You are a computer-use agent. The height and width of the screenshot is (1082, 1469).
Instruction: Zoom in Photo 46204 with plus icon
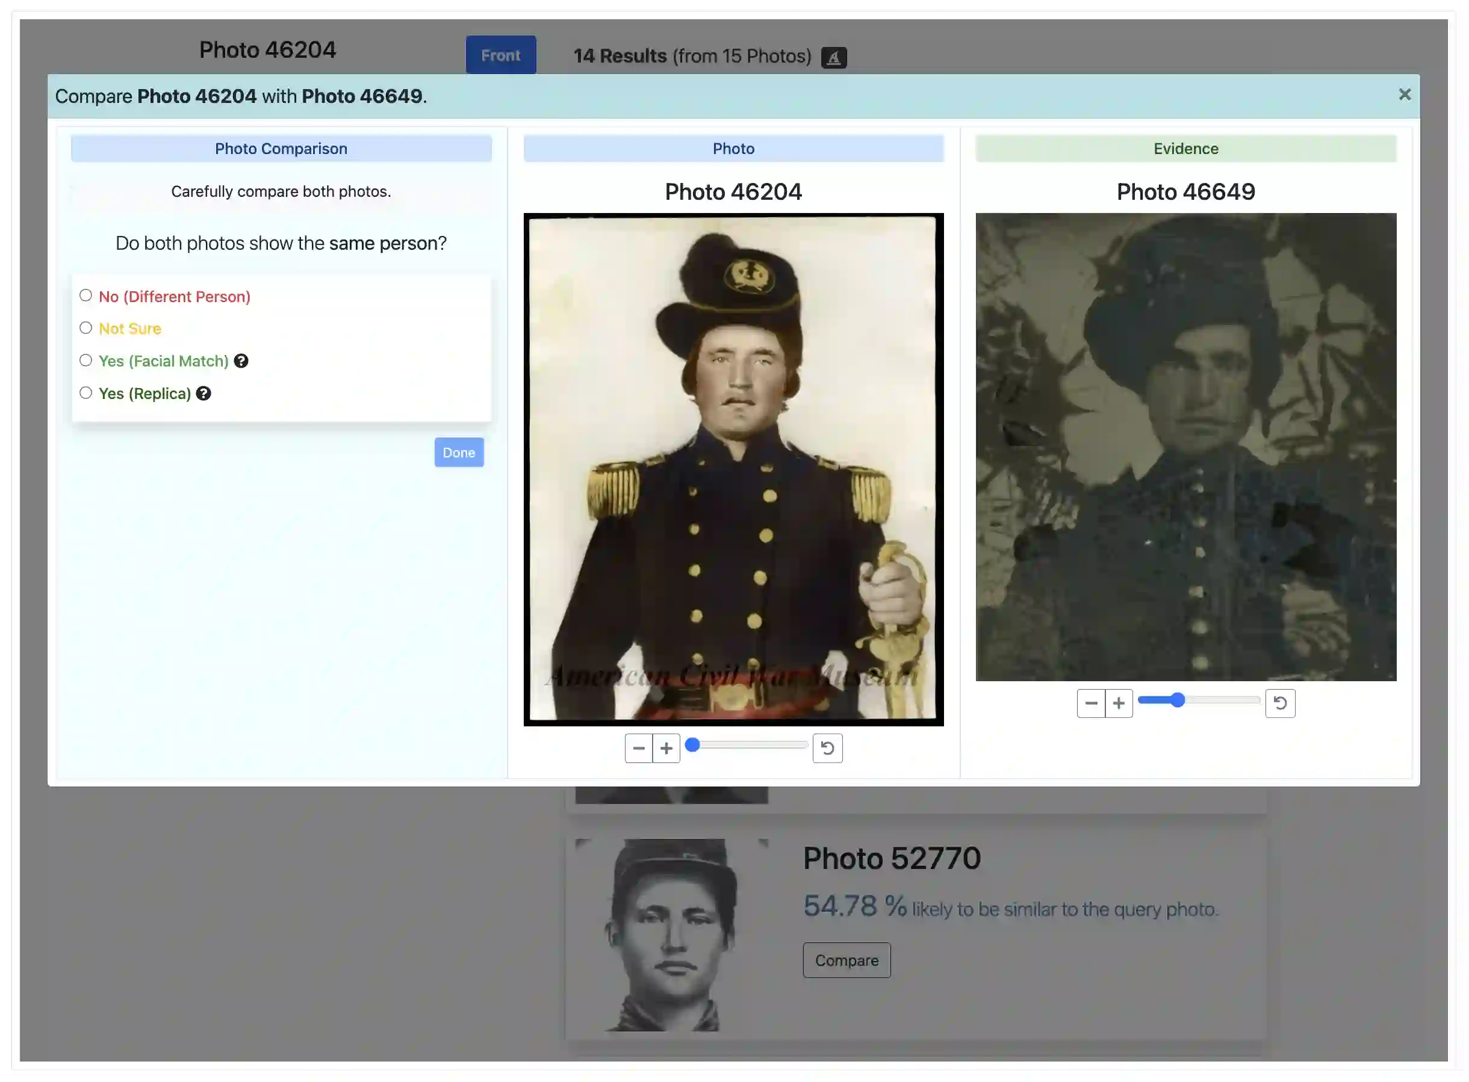click(666, 748)
